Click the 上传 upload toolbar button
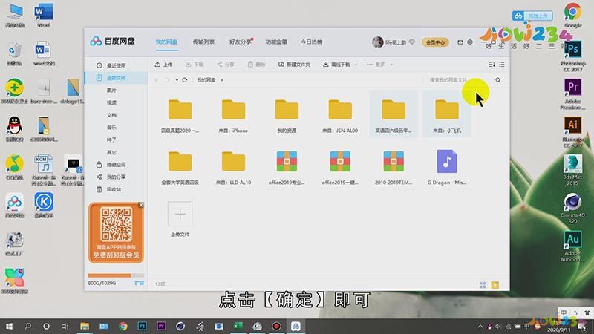Image resolution: width=594 pixels, height=334 pixels. [163, 65]
